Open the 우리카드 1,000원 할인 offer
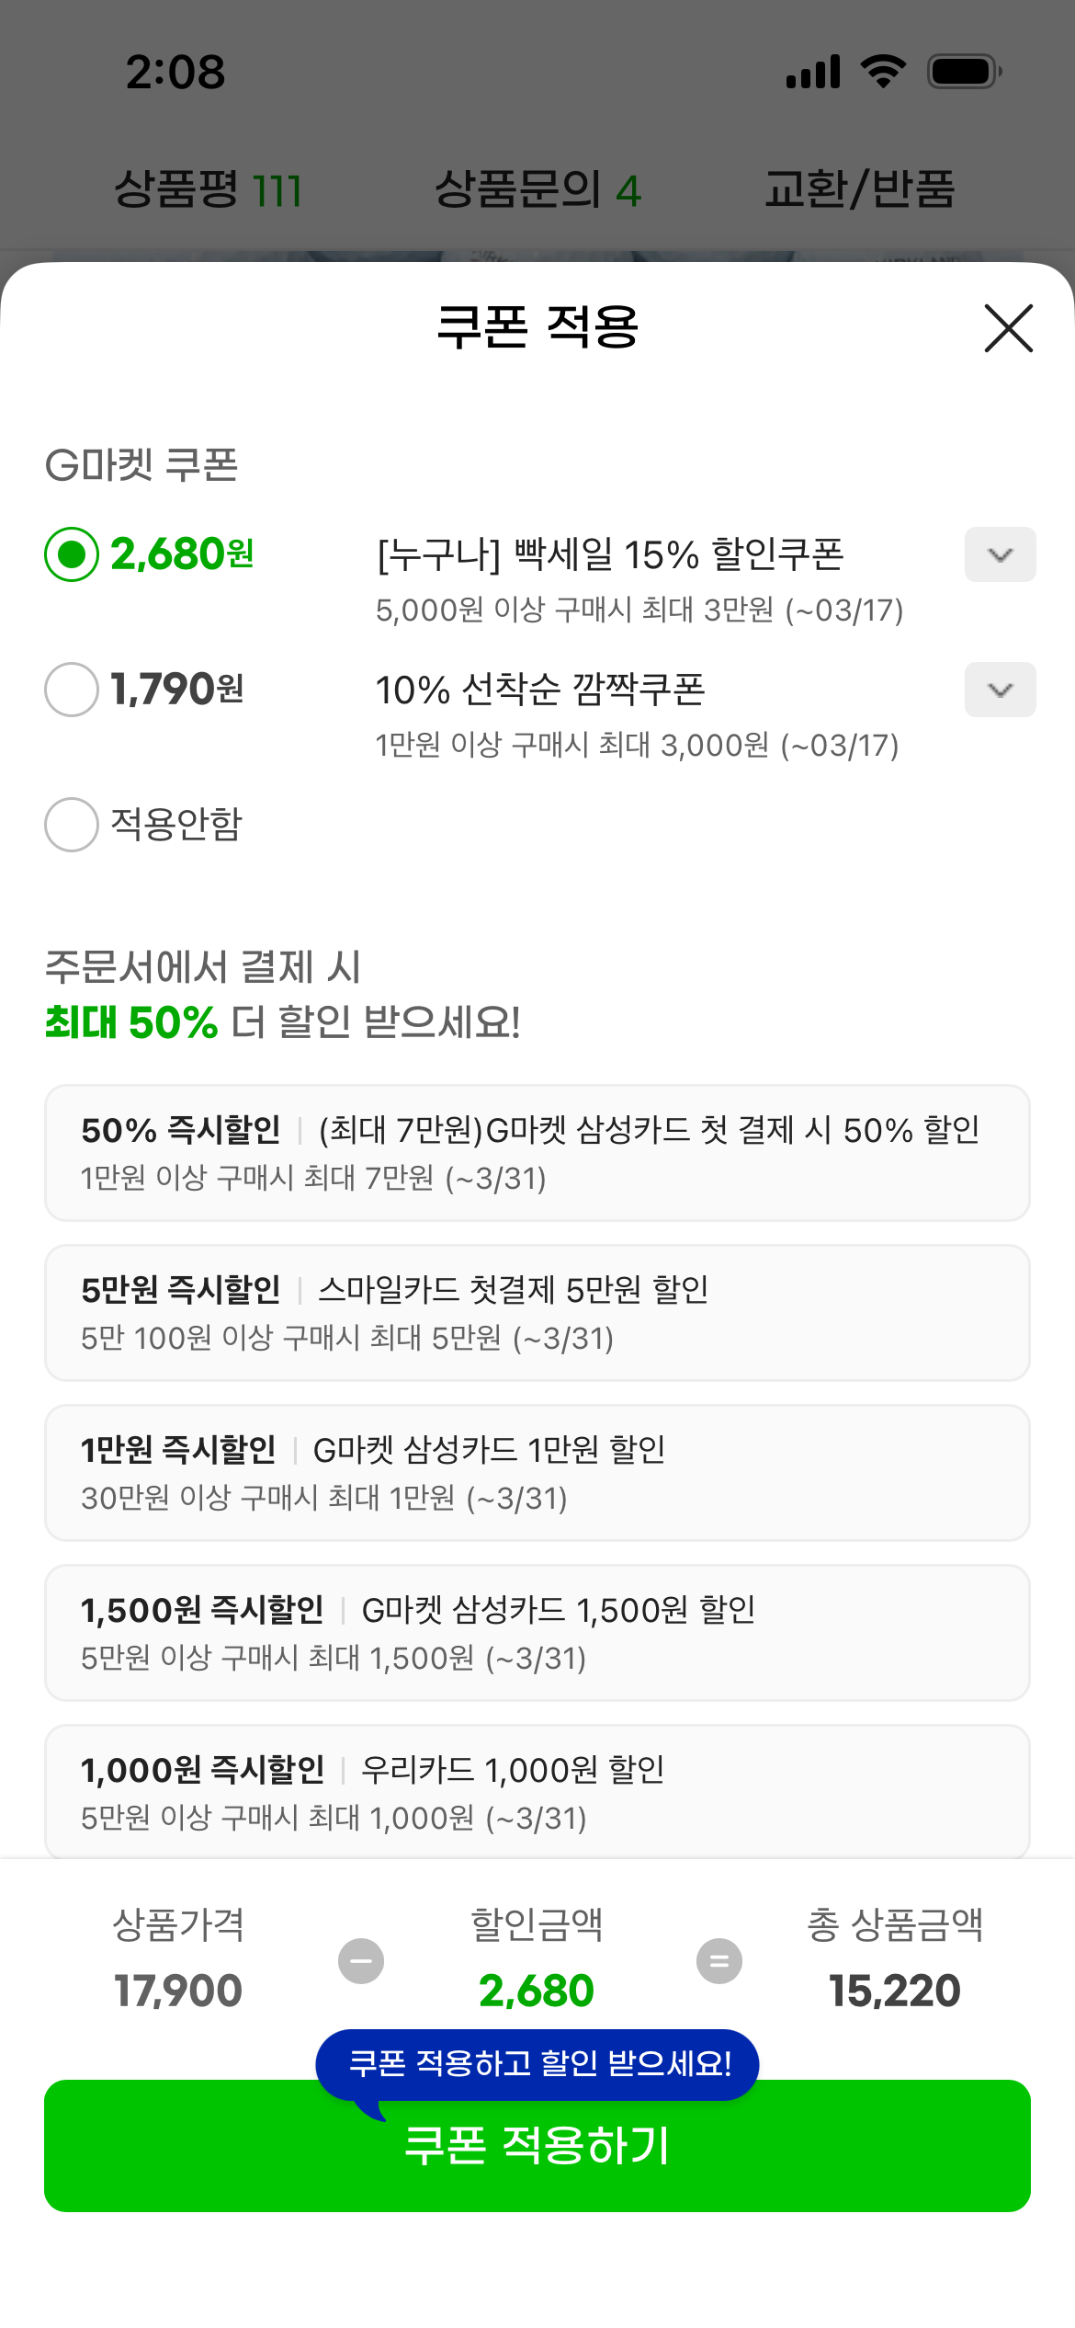 tap(537, 1791)
